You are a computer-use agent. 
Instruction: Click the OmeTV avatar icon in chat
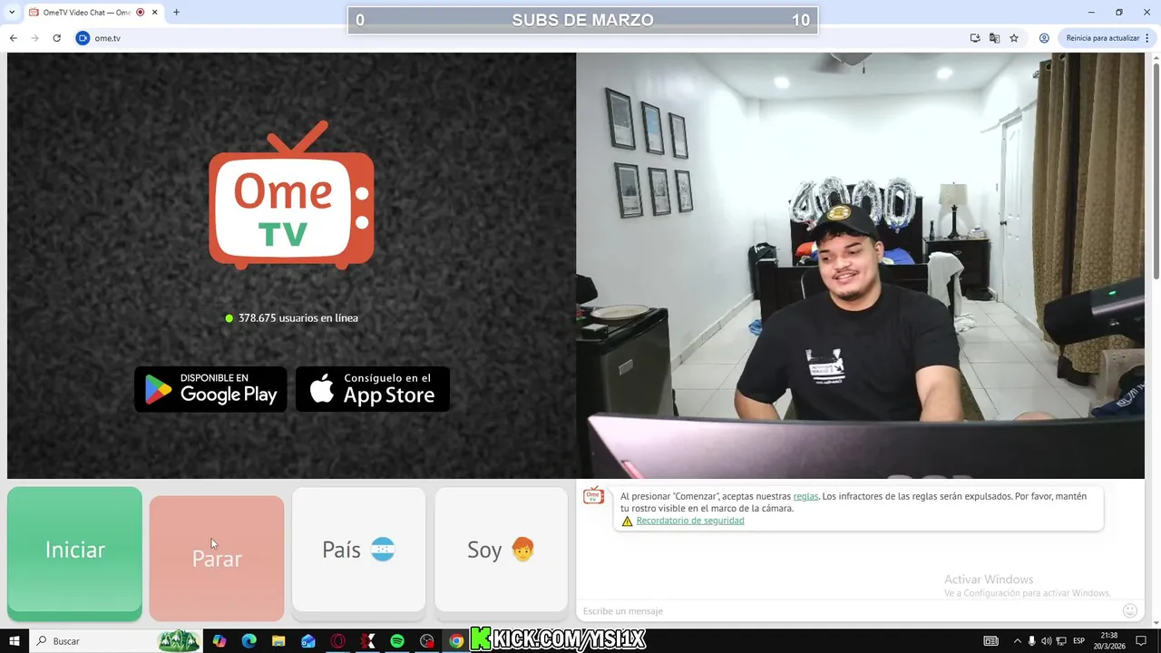tap(593, 496)
